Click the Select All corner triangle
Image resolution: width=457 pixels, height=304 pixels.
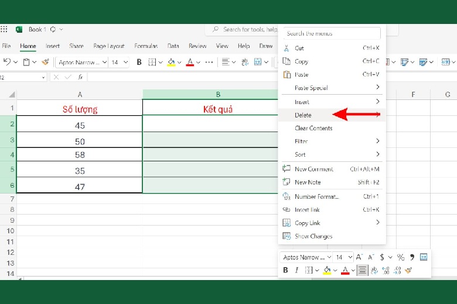(x=12, y=95)
